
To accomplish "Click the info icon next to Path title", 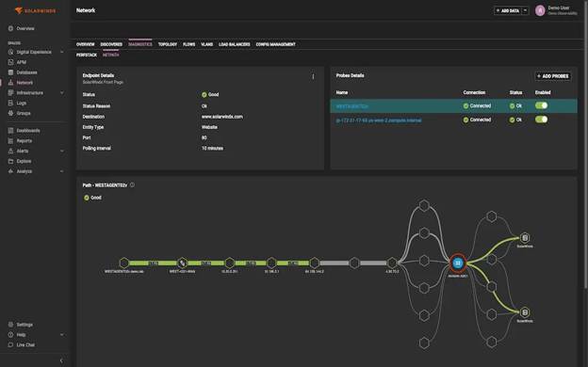I will coord(132,185).
